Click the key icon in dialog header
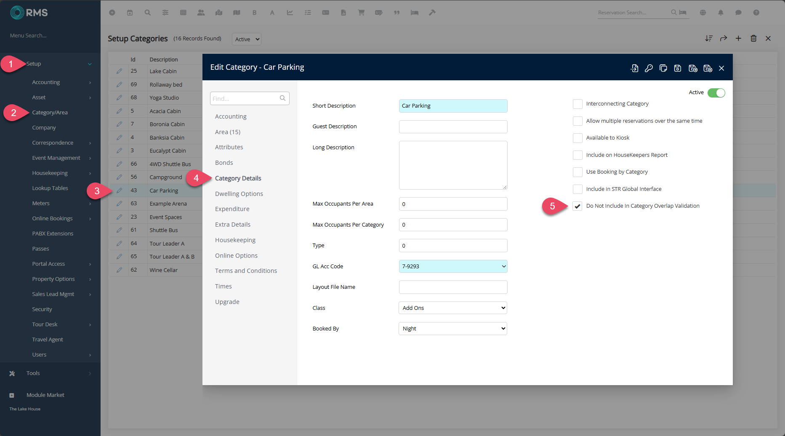 [649, 68]
